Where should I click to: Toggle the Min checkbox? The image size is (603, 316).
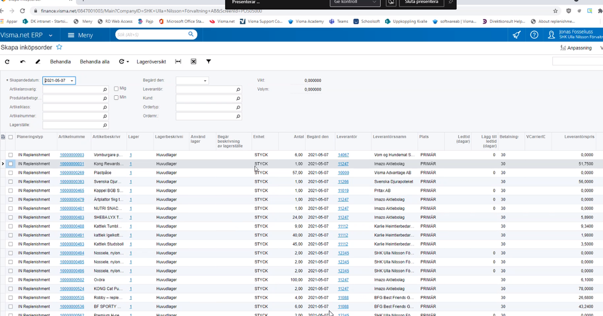[x=116, y=98]
